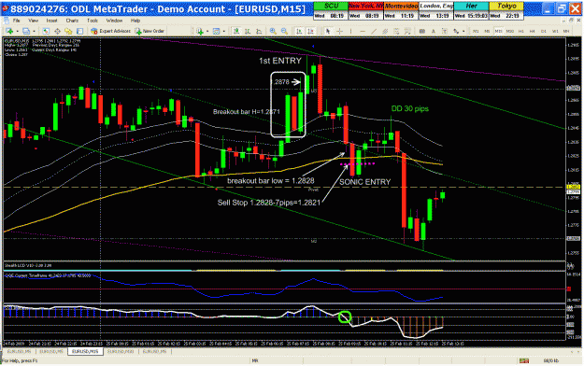Expand the arrows tool dropdown
The width and height of the screenshot is (584, 366).
(463, 31)
